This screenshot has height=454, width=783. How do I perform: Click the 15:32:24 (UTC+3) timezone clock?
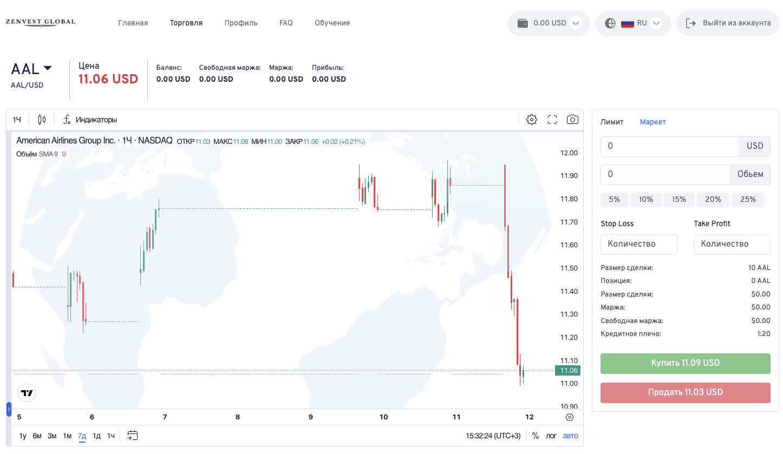point(493,436)
